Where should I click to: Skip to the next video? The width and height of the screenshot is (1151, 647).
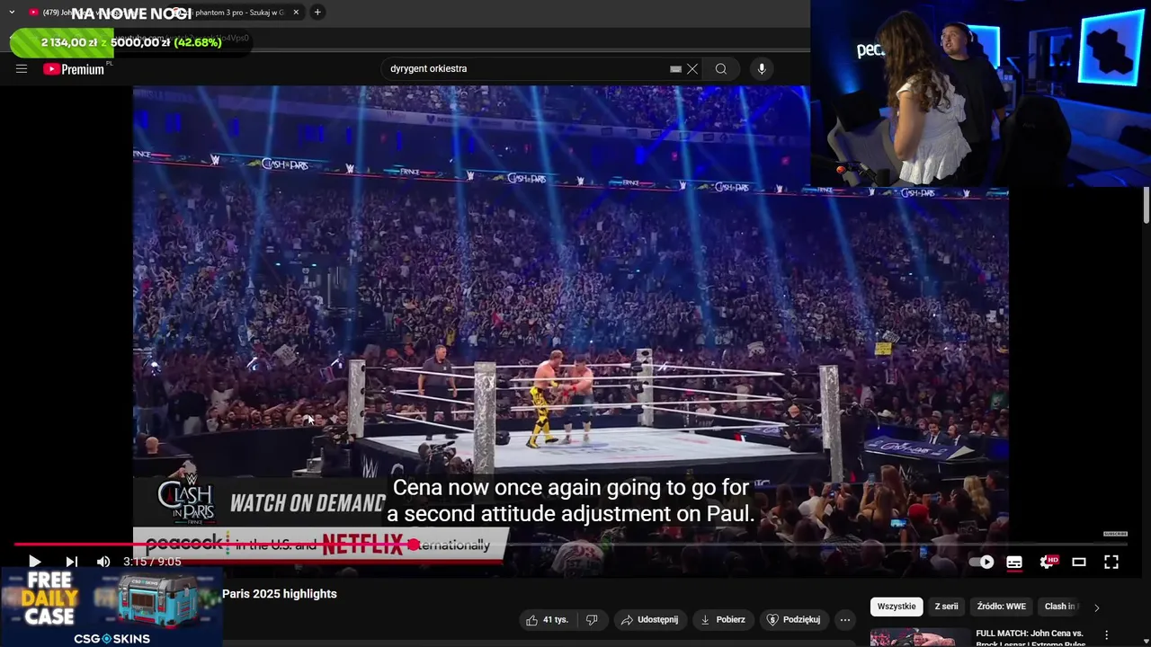tap(72, 562)
